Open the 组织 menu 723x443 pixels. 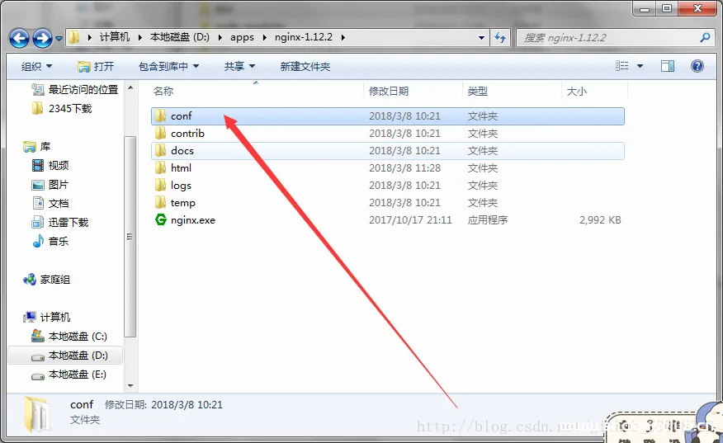[x=36, y=66]
